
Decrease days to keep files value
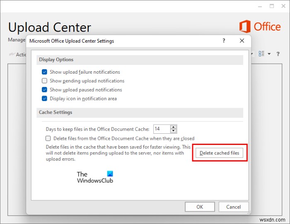[x=173, y=131]
